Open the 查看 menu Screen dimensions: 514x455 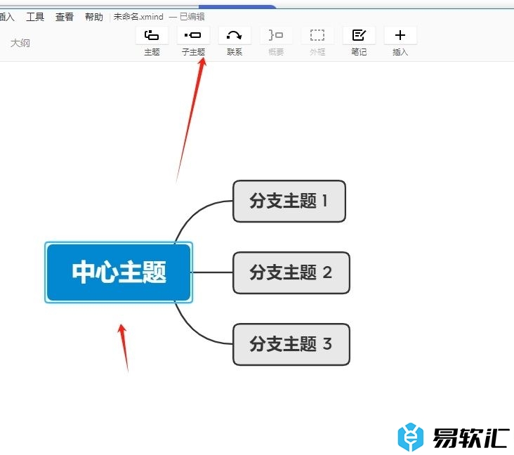point(65,17)
